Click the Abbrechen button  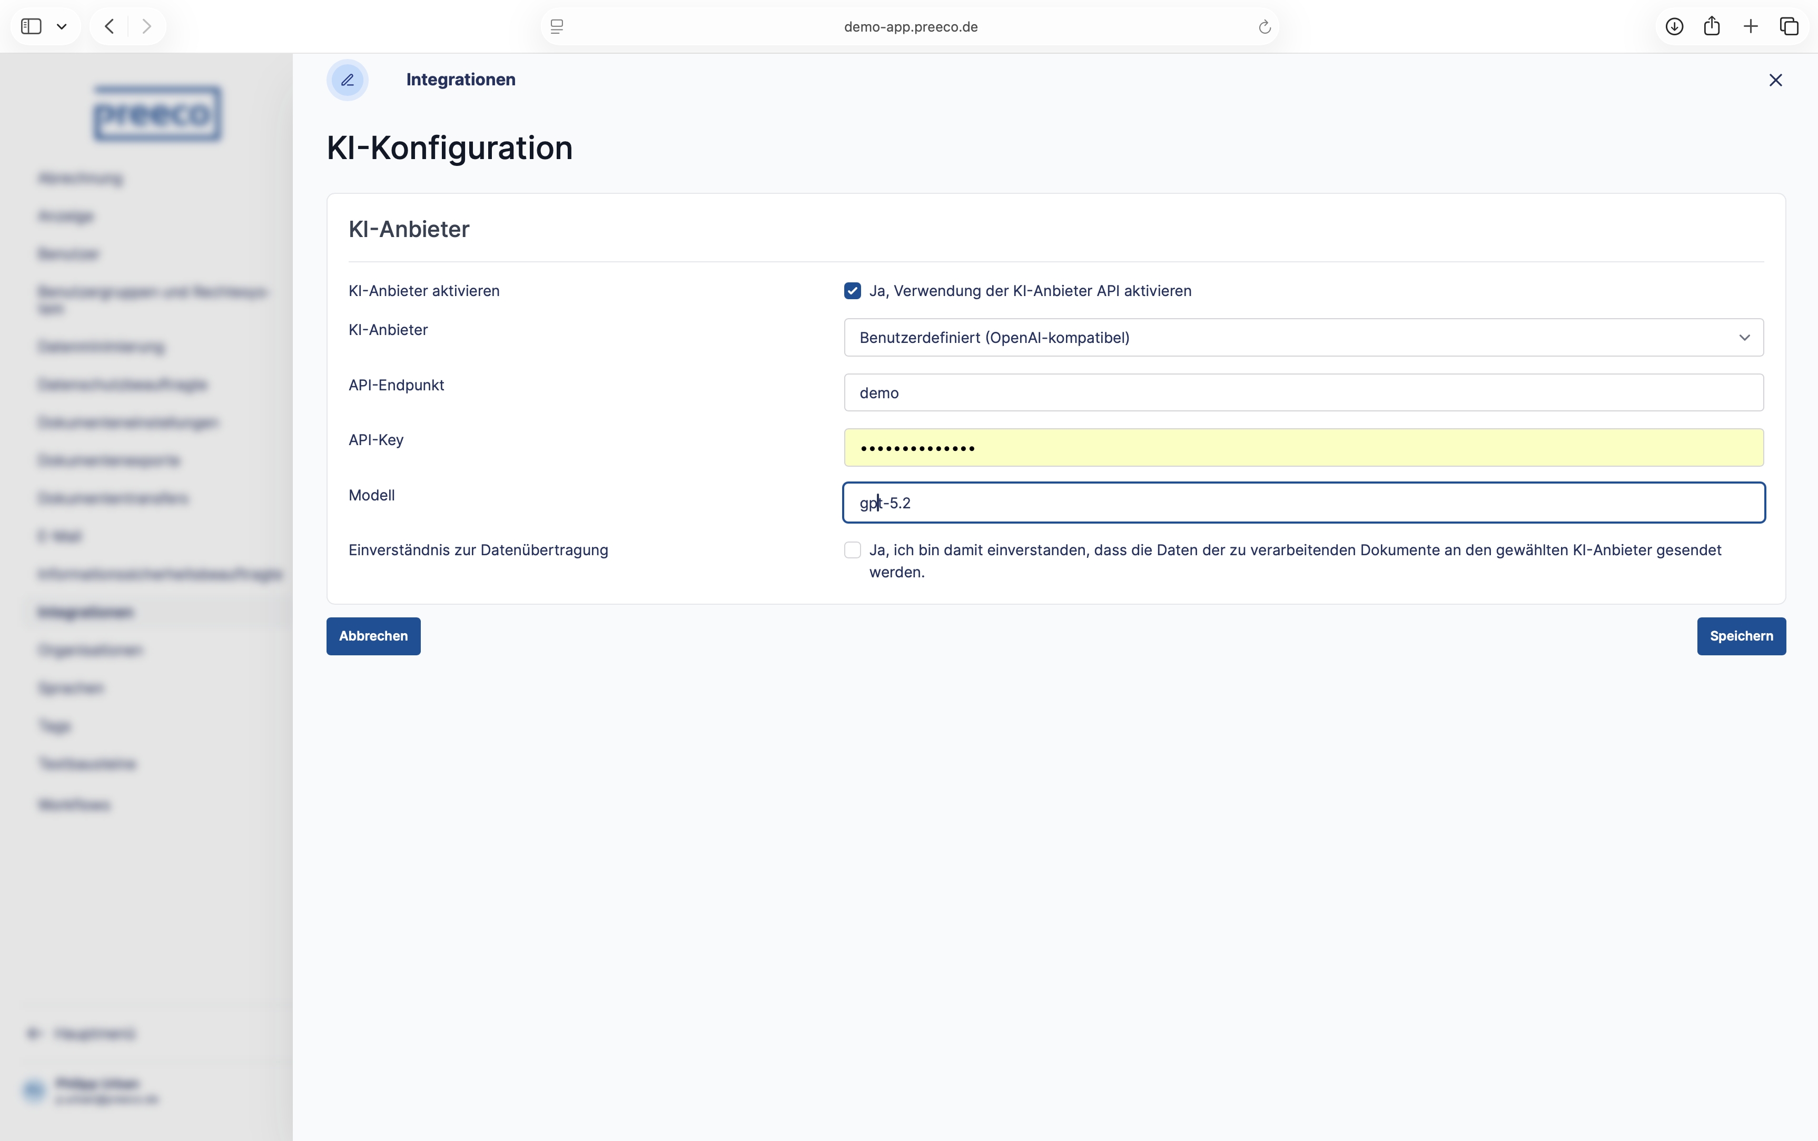pyautogui.click(x=373, y=636)
